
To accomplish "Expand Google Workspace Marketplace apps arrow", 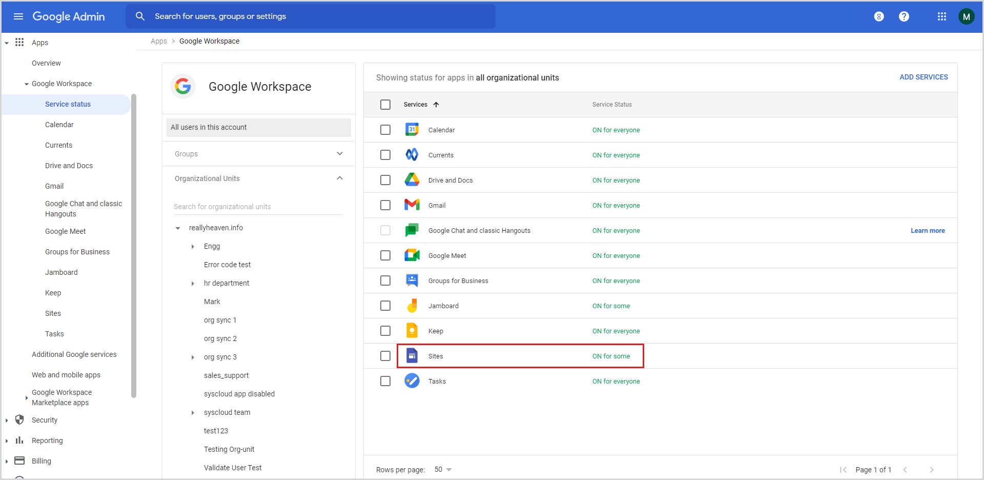I will pos(26,398).
